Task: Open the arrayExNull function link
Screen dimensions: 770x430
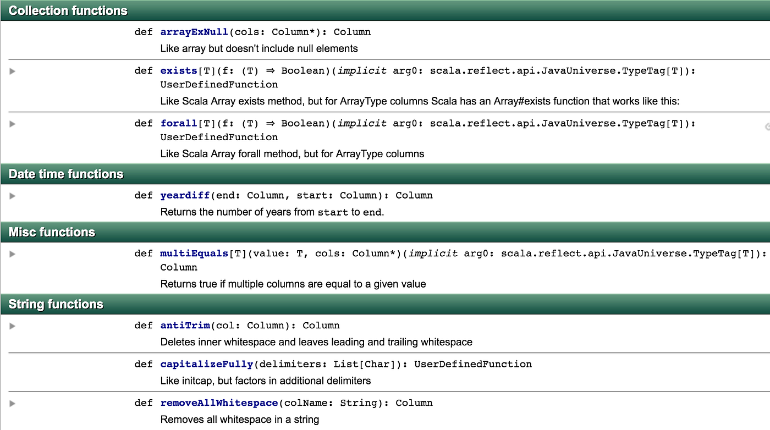Action: coord(194,32)
